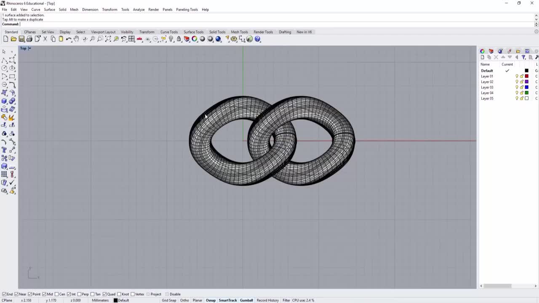
Task: Enable the Cen object snap checkbox
Action: pos(57,294)
